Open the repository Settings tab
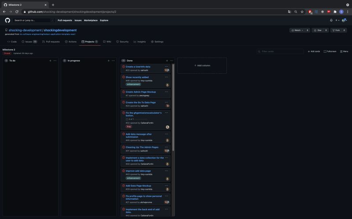 pos(157,42)
